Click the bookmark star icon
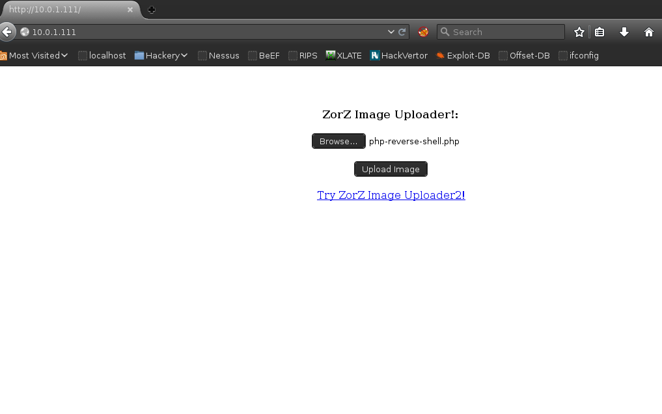The width and height of the screenshot is (662, 414). 579,31
